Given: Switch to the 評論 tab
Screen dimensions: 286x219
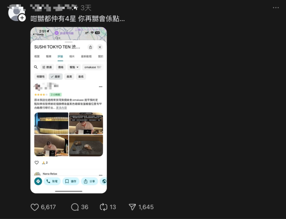Looking at the screenshot, I should (x=61, y=56).
